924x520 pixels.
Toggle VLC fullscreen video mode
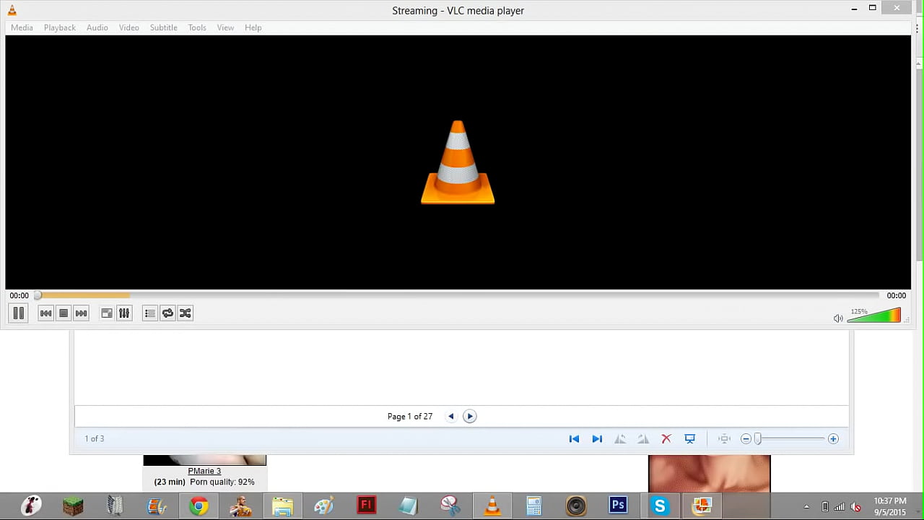106,313
